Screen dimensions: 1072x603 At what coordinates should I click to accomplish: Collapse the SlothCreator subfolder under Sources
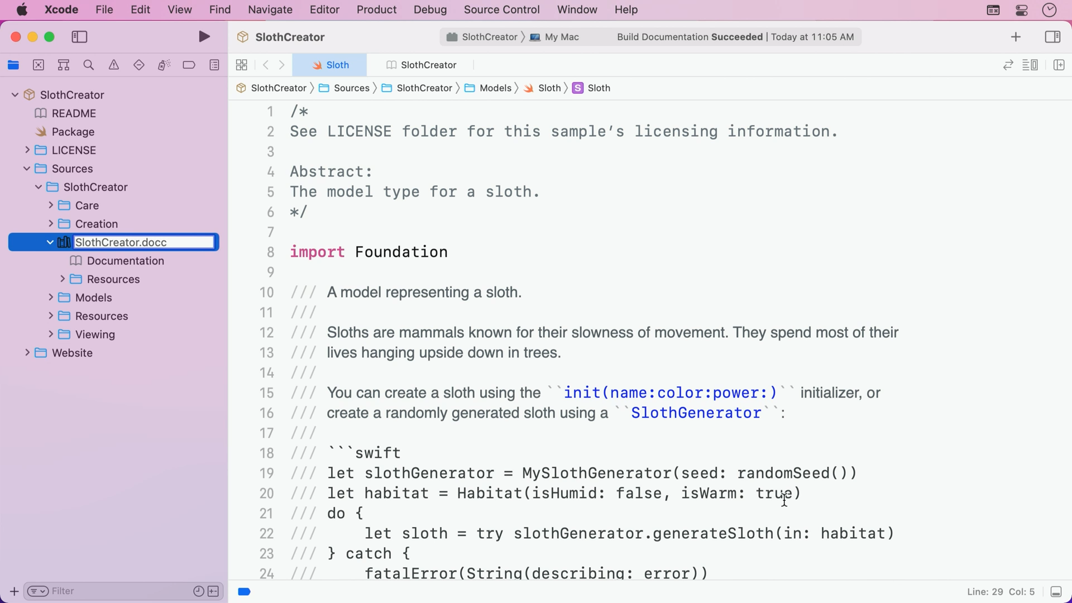[x=39, y=187]
